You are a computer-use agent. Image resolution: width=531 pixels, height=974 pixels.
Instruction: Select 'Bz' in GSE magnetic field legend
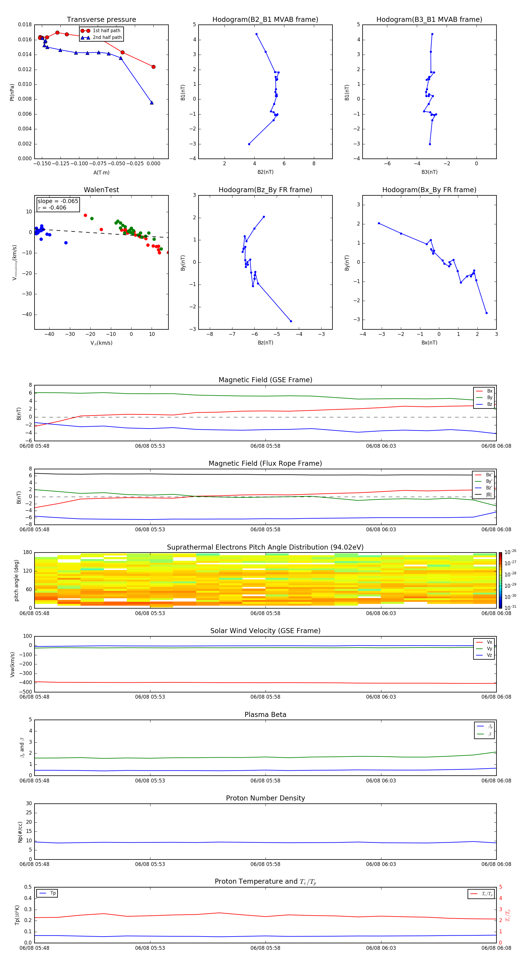484,404
